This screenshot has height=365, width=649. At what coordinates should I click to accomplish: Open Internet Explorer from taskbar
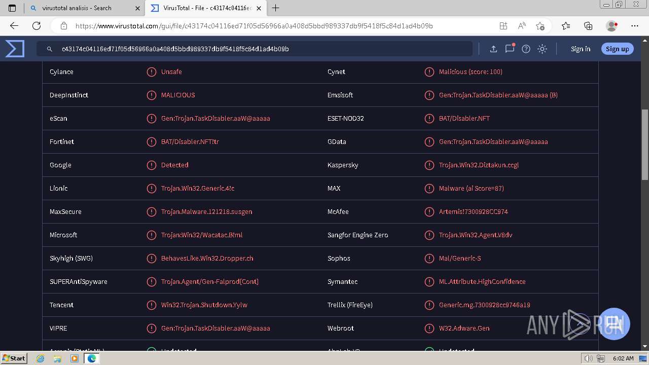[41, 358]
